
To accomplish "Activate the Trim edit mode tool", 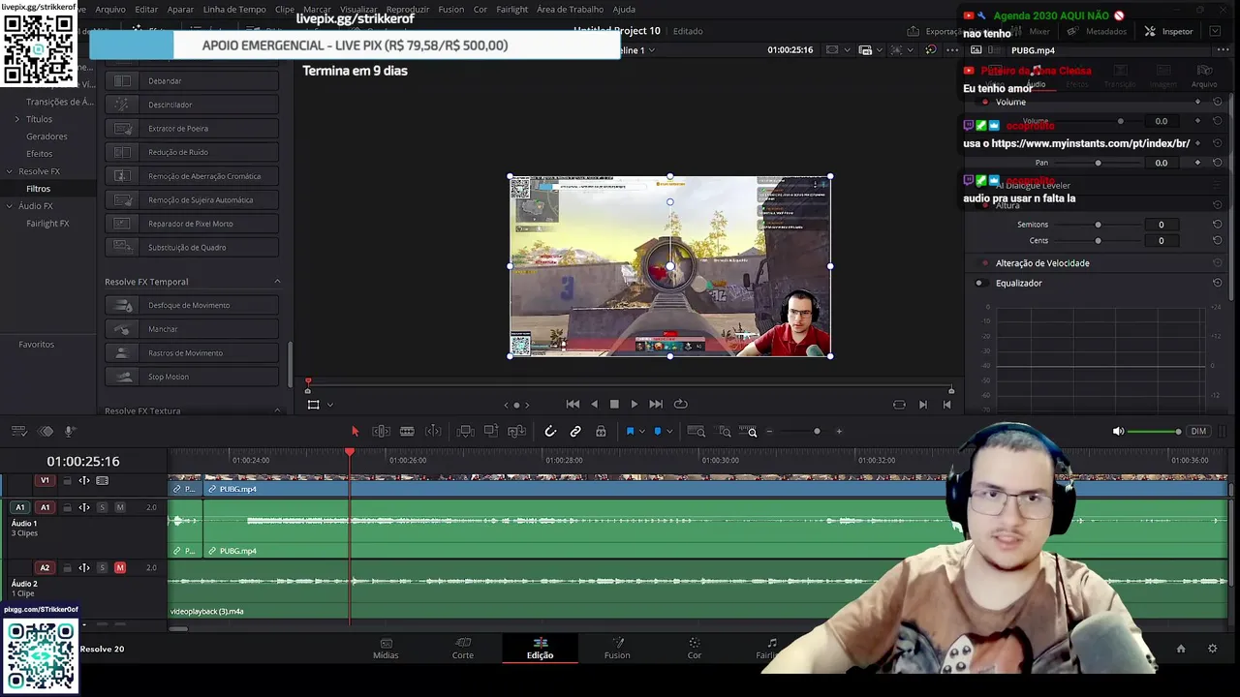I will pyautogui.click(x=381, y=432).
